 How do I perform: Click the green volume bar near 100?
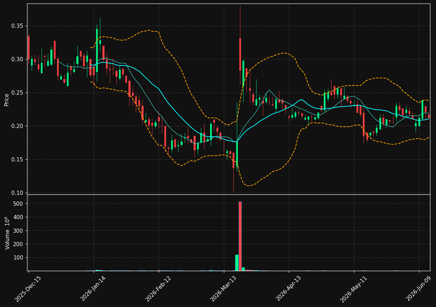point(237,263)
